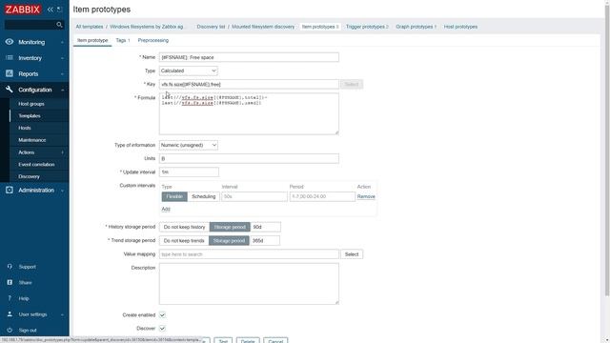Select Scheduling custom interval type
The image size is (610, 343).
click(x=203, y=196)
